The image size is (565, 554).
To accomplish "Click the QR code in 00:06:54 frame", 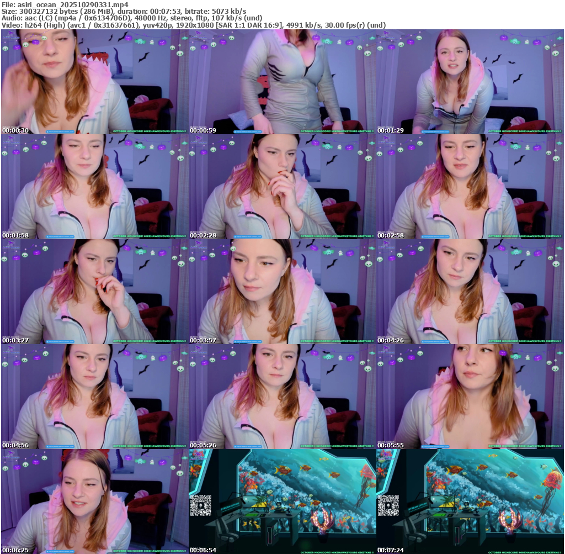I will click(x=200, y=505).
